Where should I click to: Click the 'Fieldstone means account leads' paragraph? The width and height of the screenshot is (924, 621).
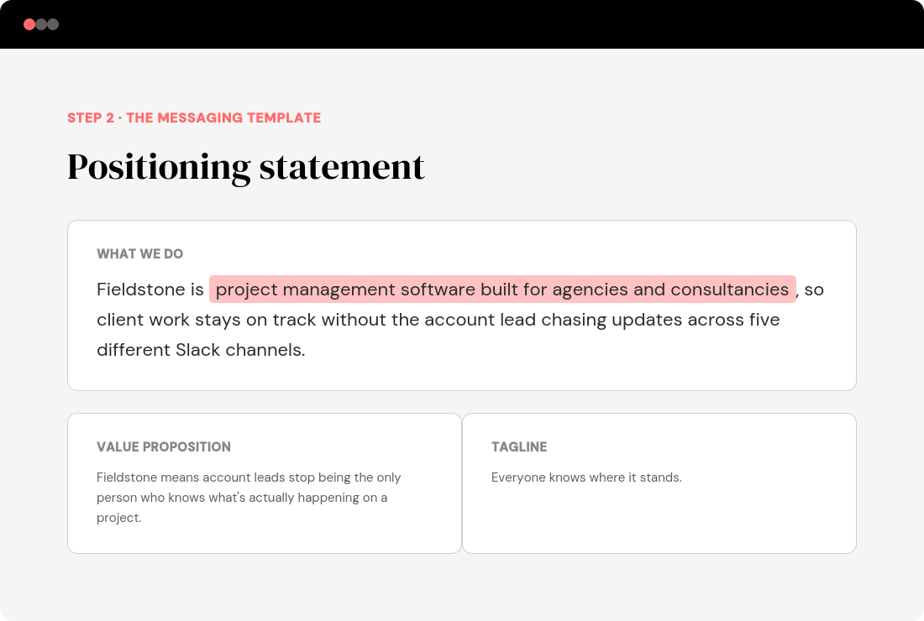tap(249, 498)
